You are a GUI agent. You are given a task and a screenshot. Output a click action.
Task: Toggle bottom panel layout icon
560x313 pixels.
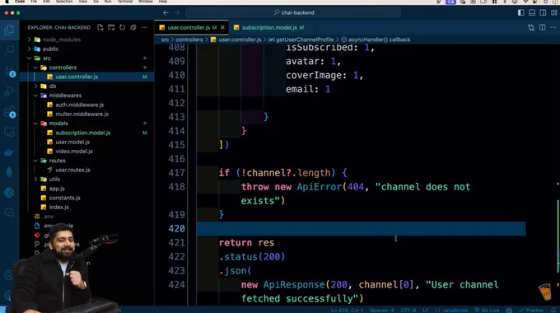(x=532, y=13)
